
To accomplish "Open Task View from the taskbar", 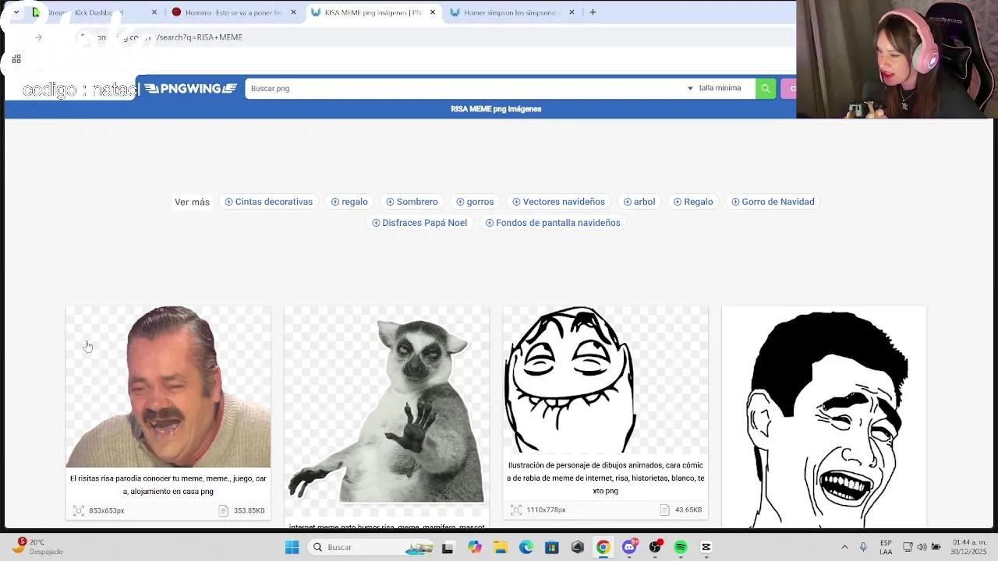I will pyautogui.click(x=448, y=548).
